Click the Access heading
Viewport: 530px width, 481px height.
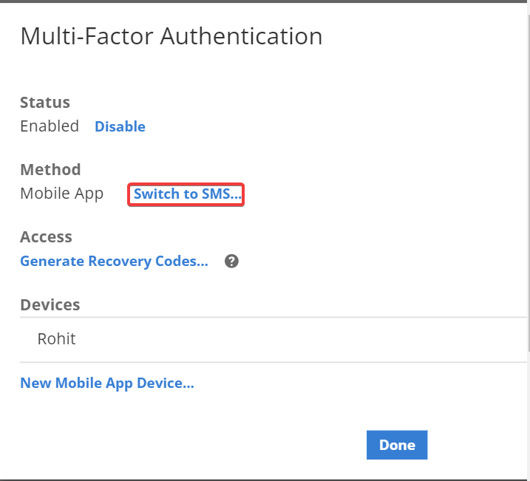pyautogui.click(x=46, y=236)
